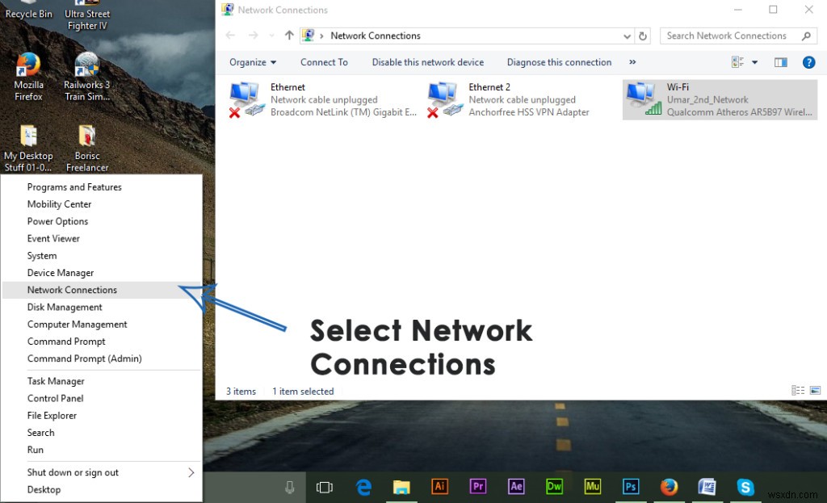Toggle the preview pane

tap(780, 62)
